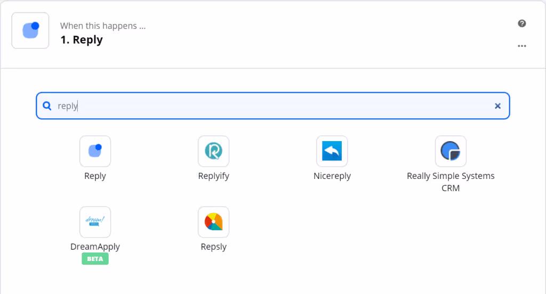The width and height of the screenshot is (546, 294).
Task: Select Really Simple Systems CRM icon
Action: pyautogui.click(x=451, y=151)
